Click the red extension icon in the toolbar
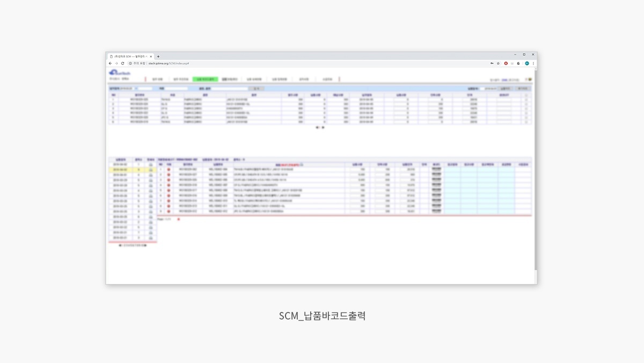The image size is (644, 363). click(x=506, y=63)
